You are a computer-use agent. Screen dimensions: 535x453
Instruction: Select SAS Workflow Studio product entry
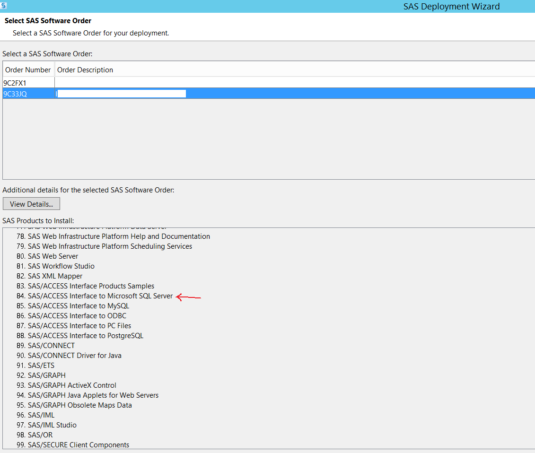pyautogui.click(x=61, y=266)
